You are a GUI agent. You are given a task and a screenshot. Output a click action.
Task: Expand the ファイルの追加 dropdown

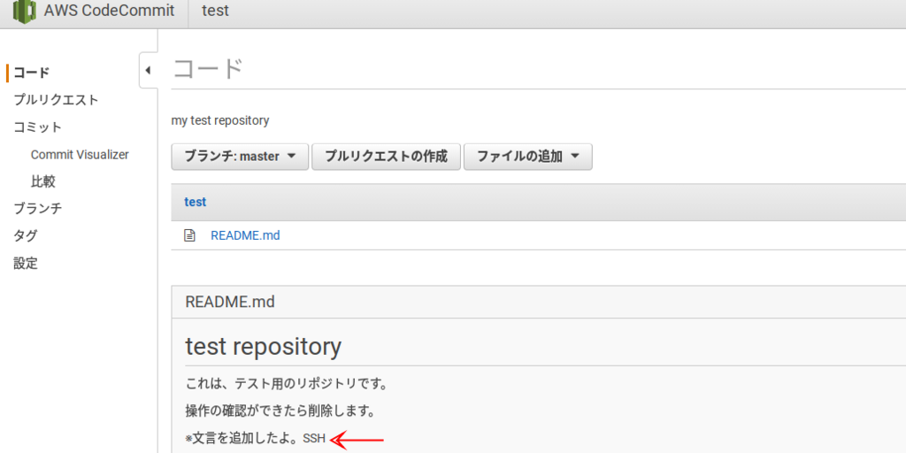(x=528, y=157)
